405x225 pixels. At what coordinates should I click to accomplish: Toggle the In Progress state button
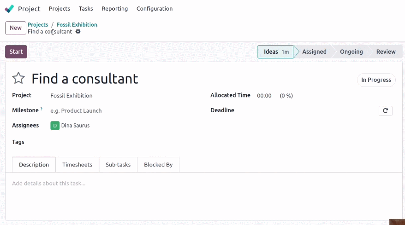376,80
